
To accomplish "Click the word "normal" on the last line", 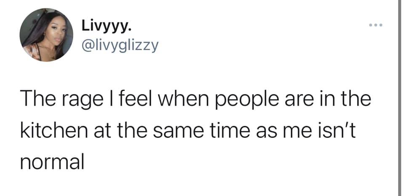I will coord(52,161).
